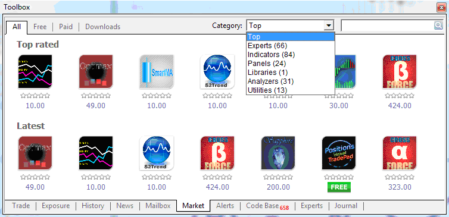Open the Mailbox tab
Image resolution: width=449 pixels, height=217 pixels.
pyautogui.click(x=158, y=206)
